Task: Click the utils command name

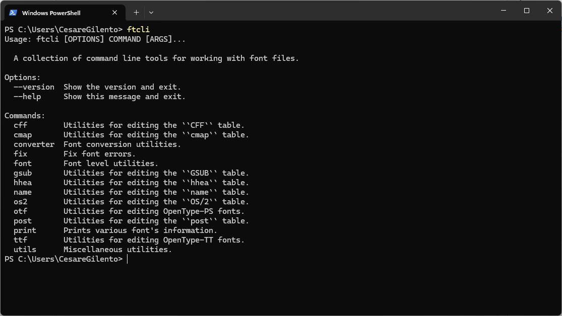Action: [x=25, y=250]
